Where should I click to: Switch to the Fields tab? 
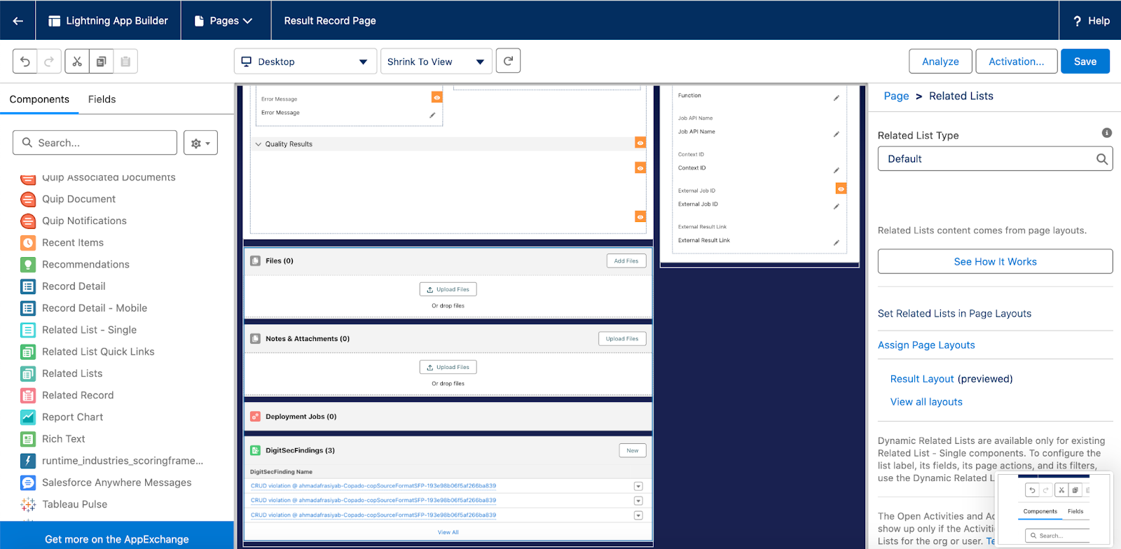point(102,99)
